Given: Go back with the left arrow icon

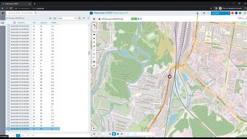Looking at the screenshot, I should coord(50,18).
